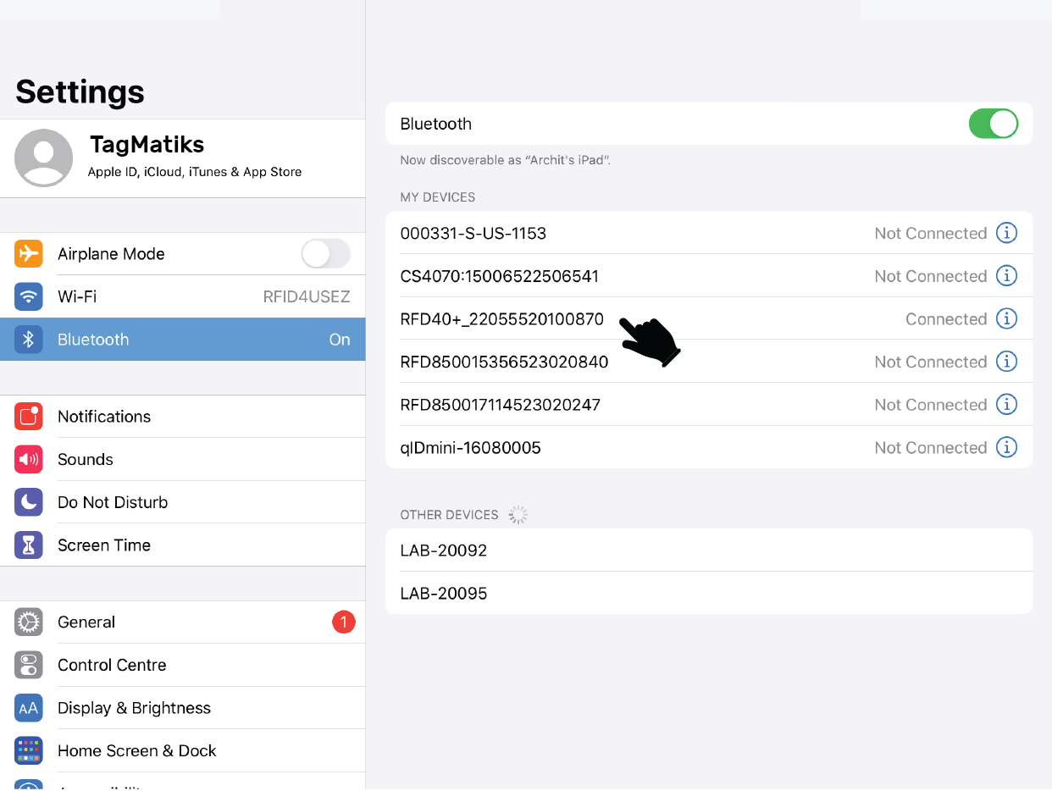Go to Display & Brightness settings
Image resolution: width=1052 pixels, height=791 pixels.
182,708
